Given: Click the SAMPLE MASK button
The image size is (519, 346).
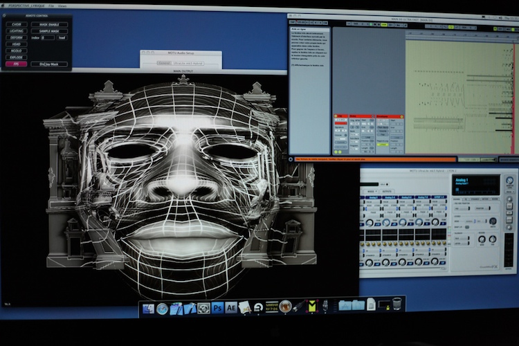Looking at the screenshot, I should point(49,31).
